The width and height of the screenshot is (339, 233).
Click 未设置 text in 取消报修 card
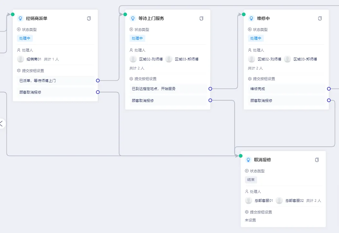tap(250, 220)
